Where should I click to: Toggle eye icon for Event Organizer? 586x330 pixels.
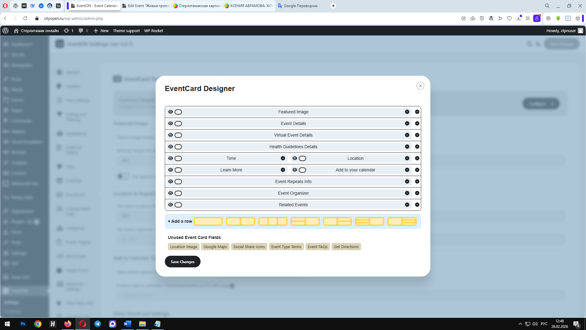point(171,193)
